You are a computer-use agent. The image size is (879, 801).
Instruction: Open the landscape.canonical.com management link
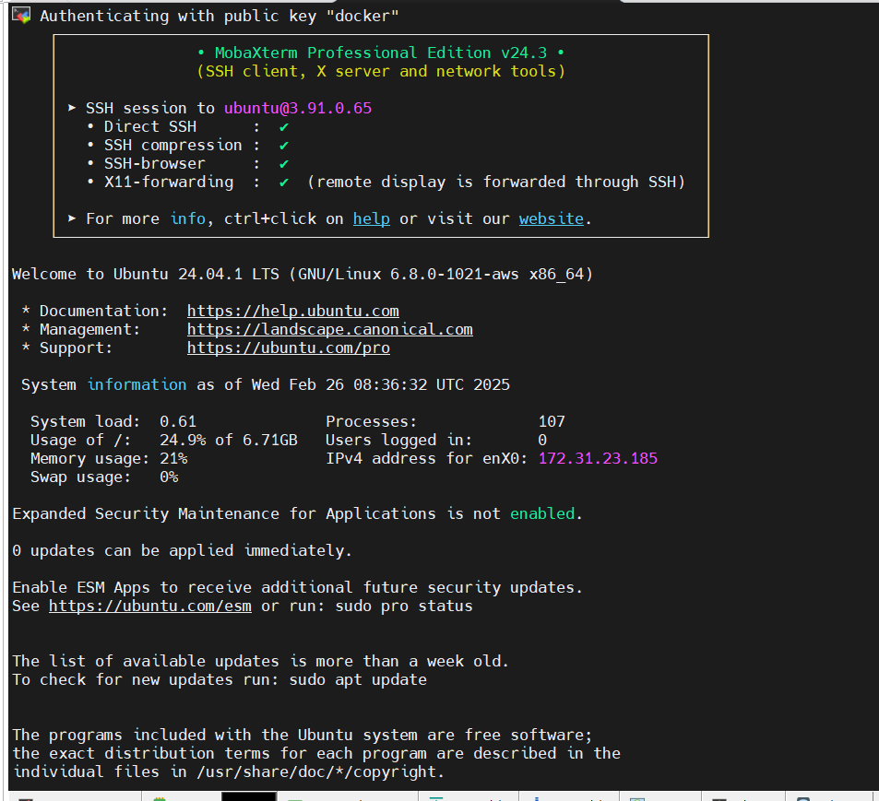(329, 329)
